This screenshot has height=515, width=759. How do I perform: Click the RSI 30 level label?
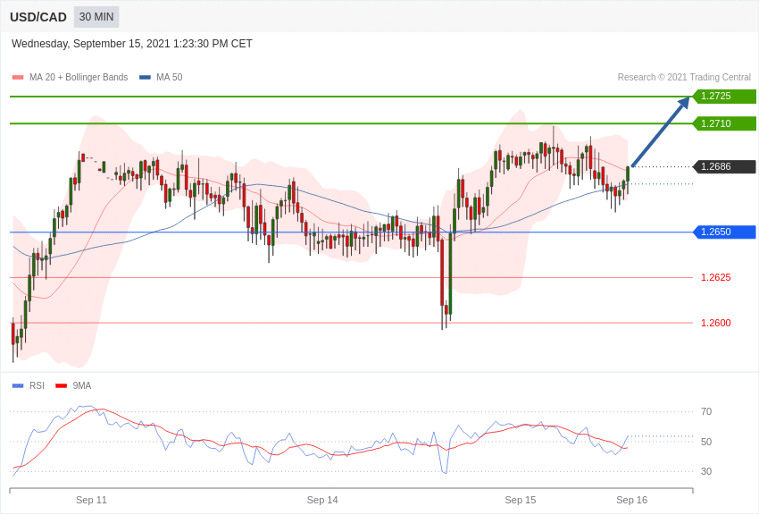706,471
